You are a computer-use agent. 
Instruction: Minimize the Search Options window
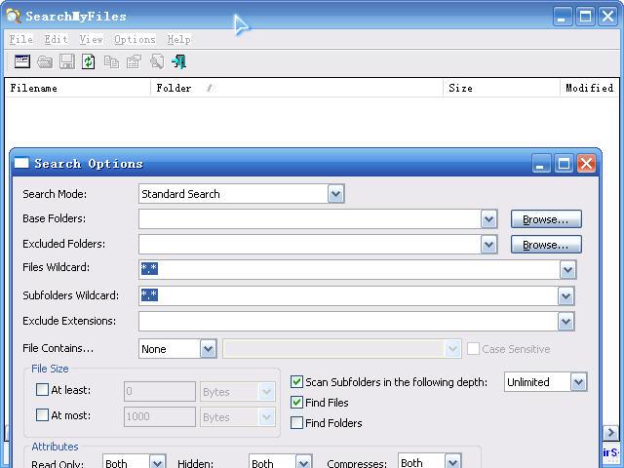(541, 163)
